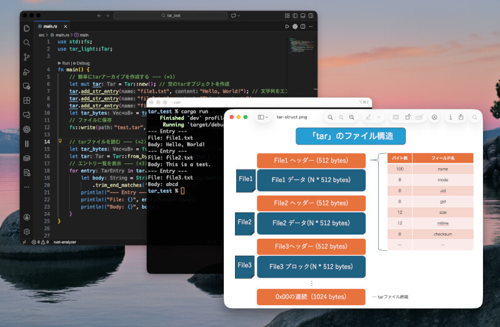Open the Source Control view in VS Code
Image resolution: width=500 pixels, height=327 pixels.
27,57
